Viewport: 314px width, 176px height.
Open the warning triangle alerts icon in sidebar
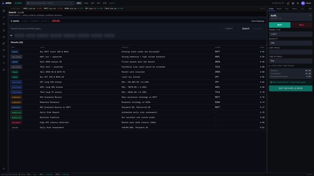pos(4,70)
